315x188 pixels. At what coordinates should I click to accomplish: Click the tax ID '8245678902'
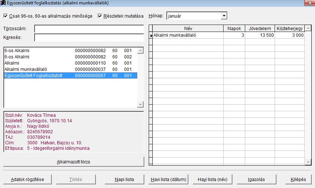coord(40,132)
